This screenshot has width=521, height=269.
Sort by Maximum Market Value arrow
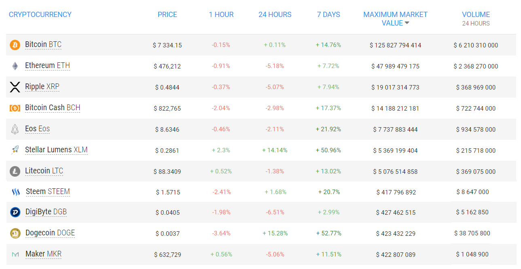[407, 23]
